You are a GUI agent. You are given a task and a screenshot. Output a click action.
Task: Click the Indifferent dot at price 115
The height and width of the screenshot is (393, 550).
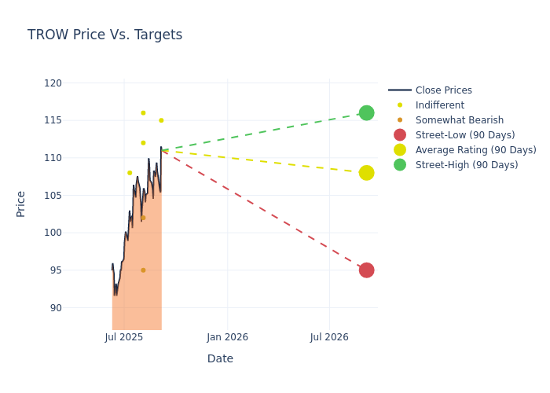(161, 120)
